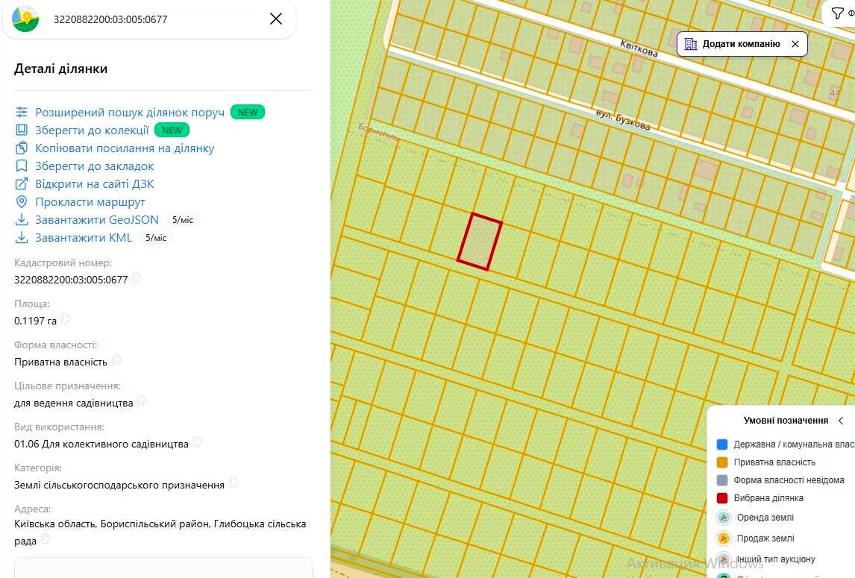Image resolution: width=855 pixels, height=578 pixels.
Task: Click the вул. Бузкова street label
Action: [x=623, y=119]
